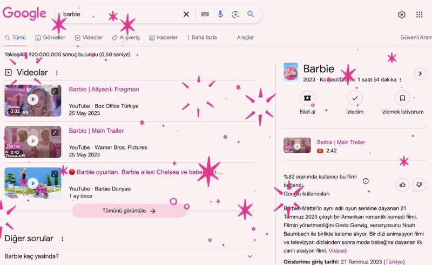This screenshot has height=265, width=432.
Task: Click Bilet al ticket icon
Action: pos(307,98)
